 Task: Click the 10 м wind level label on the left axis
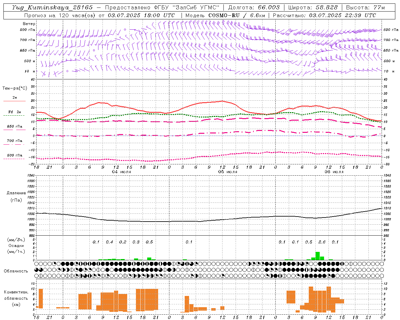pyautogui.click(x=30, y=71)
